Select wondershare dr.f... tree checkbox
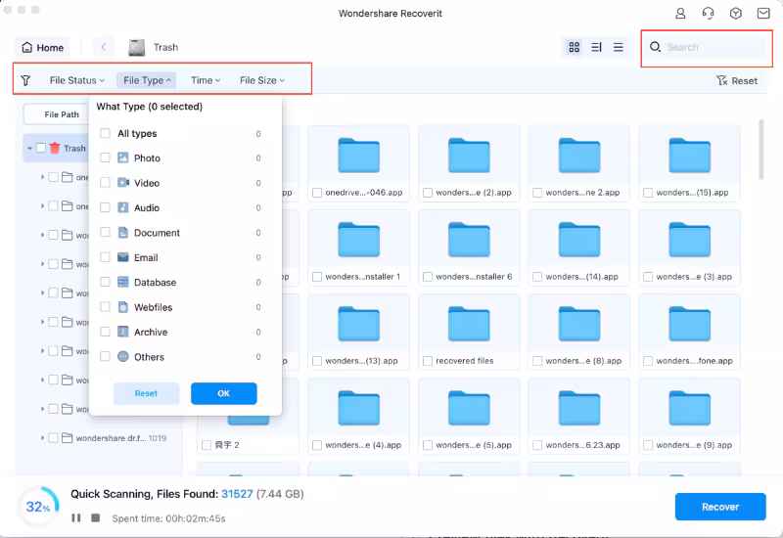Screen dimensions: 783x538 click(x=54, y=437)
